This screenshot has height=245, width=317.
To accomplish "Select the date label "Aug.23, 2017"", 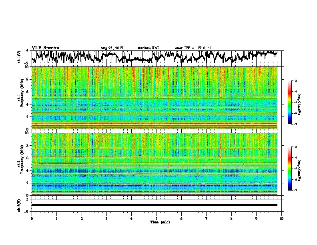I will (x=112, y=48).
